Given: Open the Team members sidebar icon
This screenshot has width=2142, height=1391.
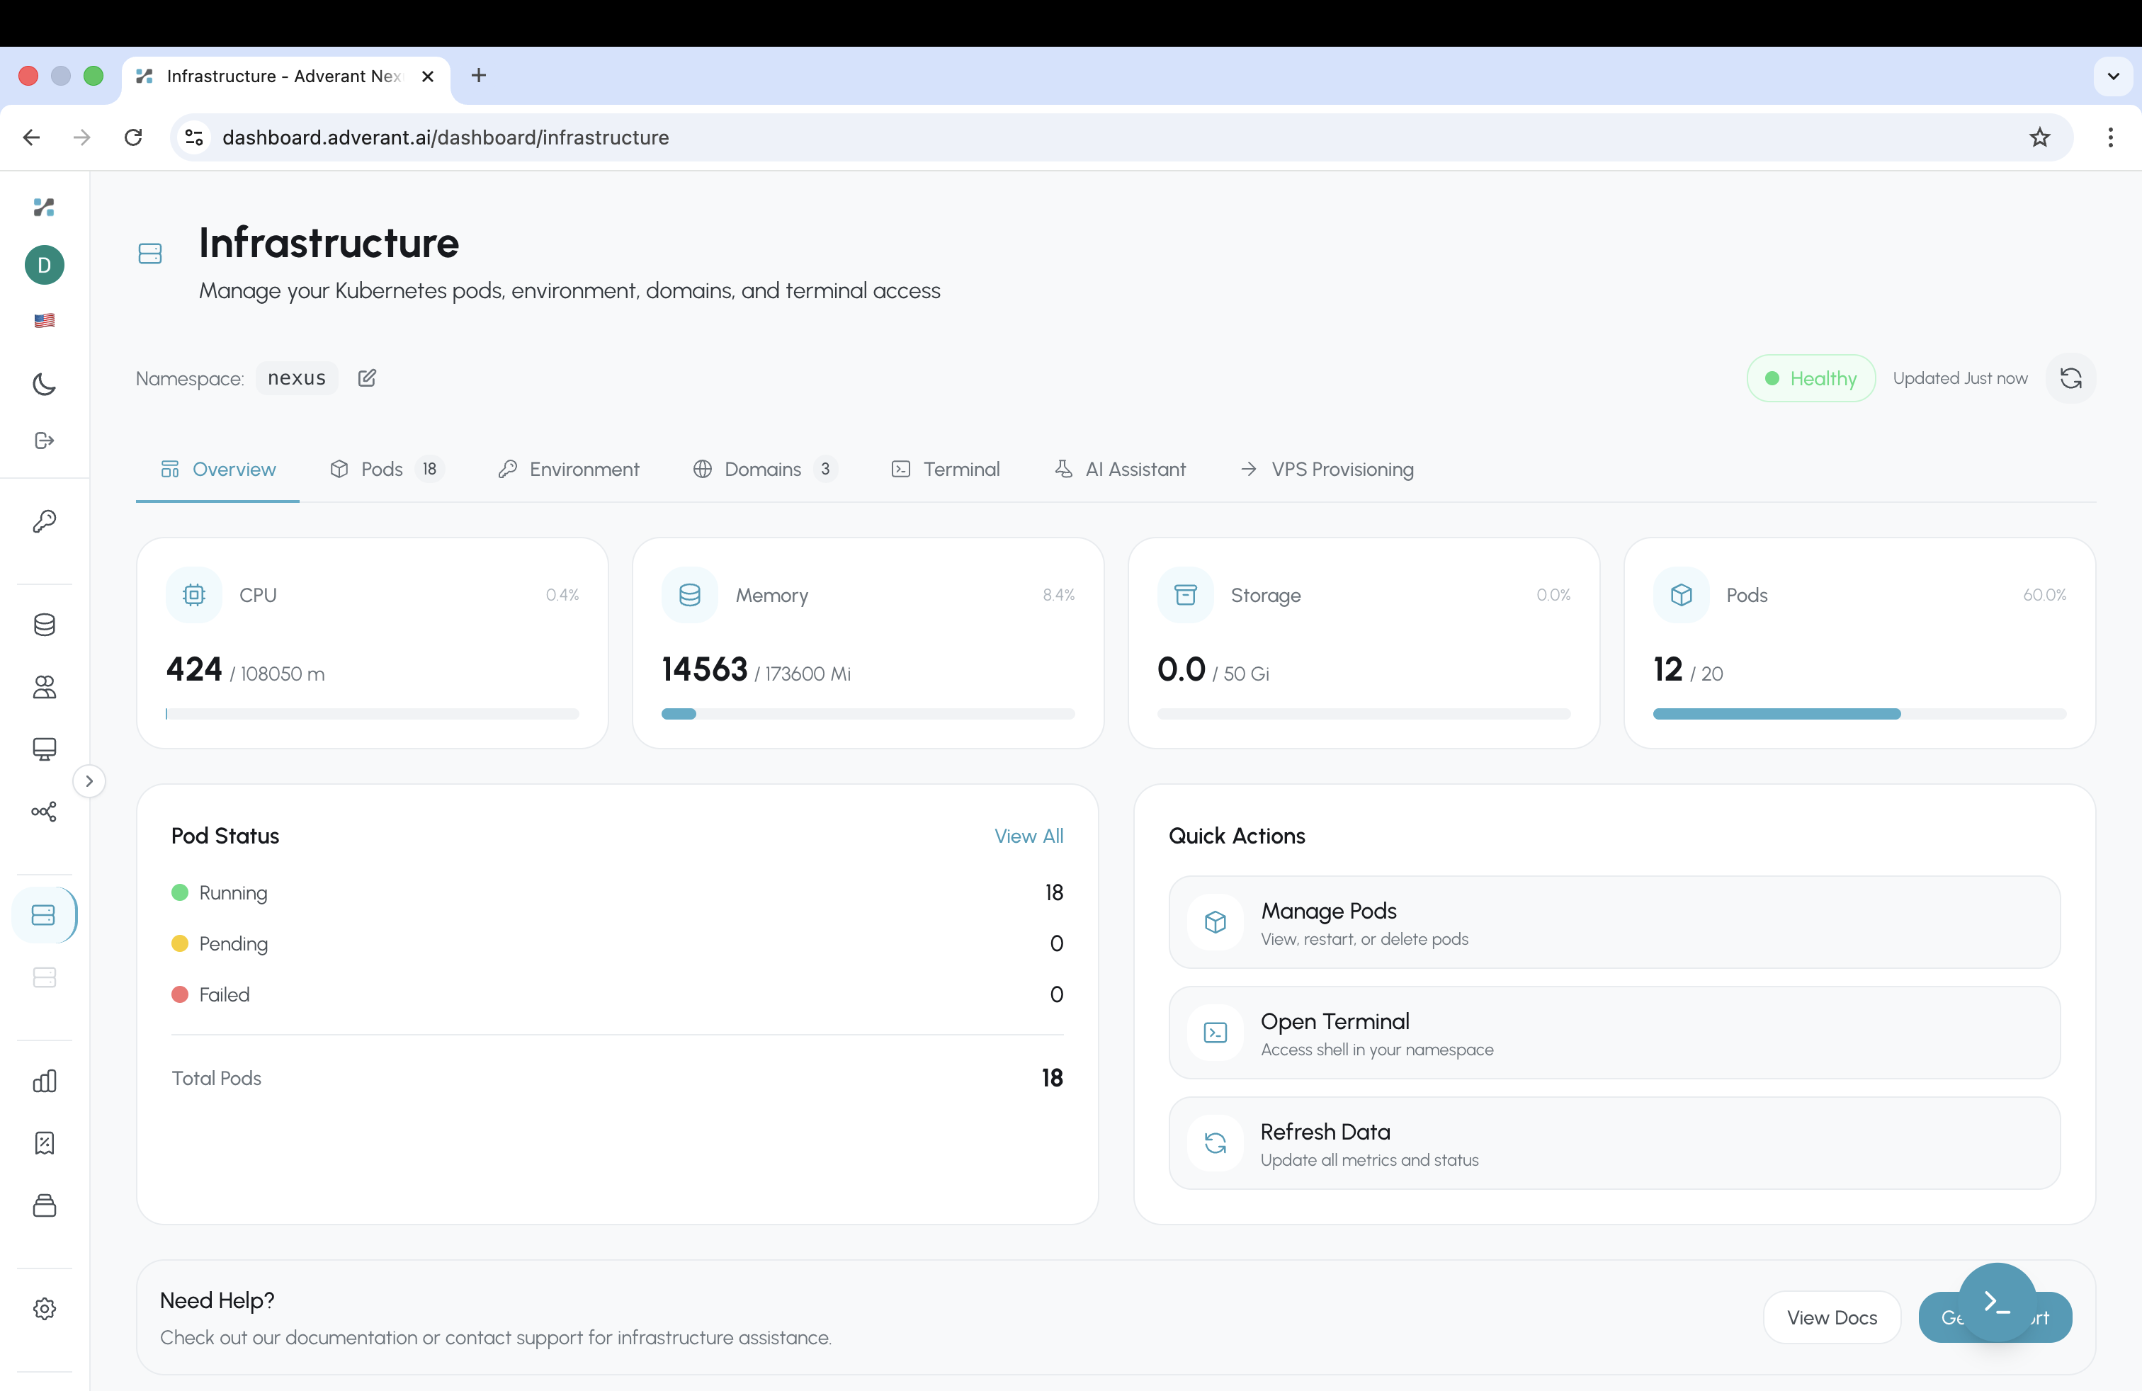Looking at the screenshot, I should pyautogui.click(x=44, y=688).
